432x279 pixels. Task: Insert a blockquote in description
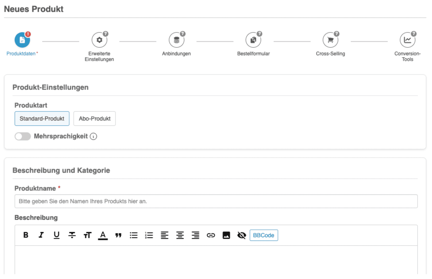click(x=118, y=235)
